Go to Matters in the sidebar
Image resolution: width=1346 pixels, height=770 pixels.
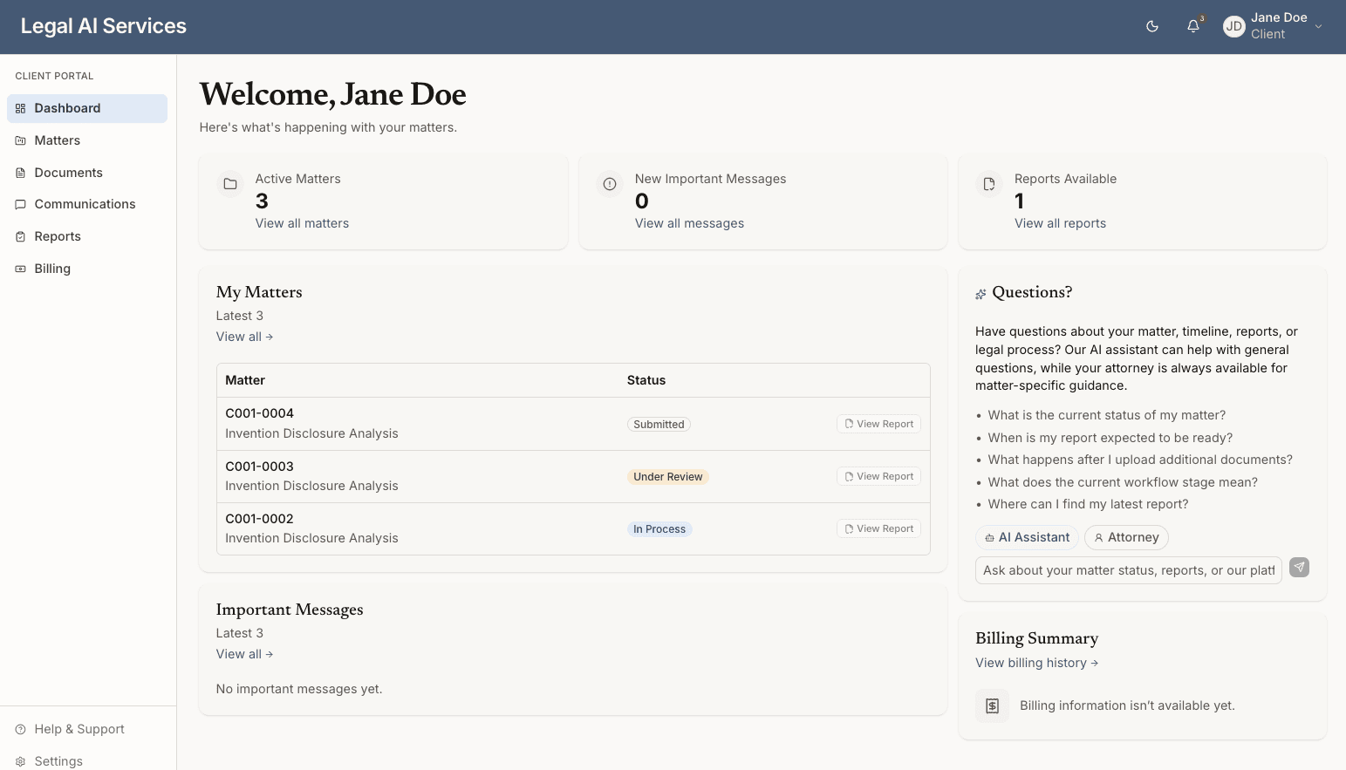click(x=87, y=140)
